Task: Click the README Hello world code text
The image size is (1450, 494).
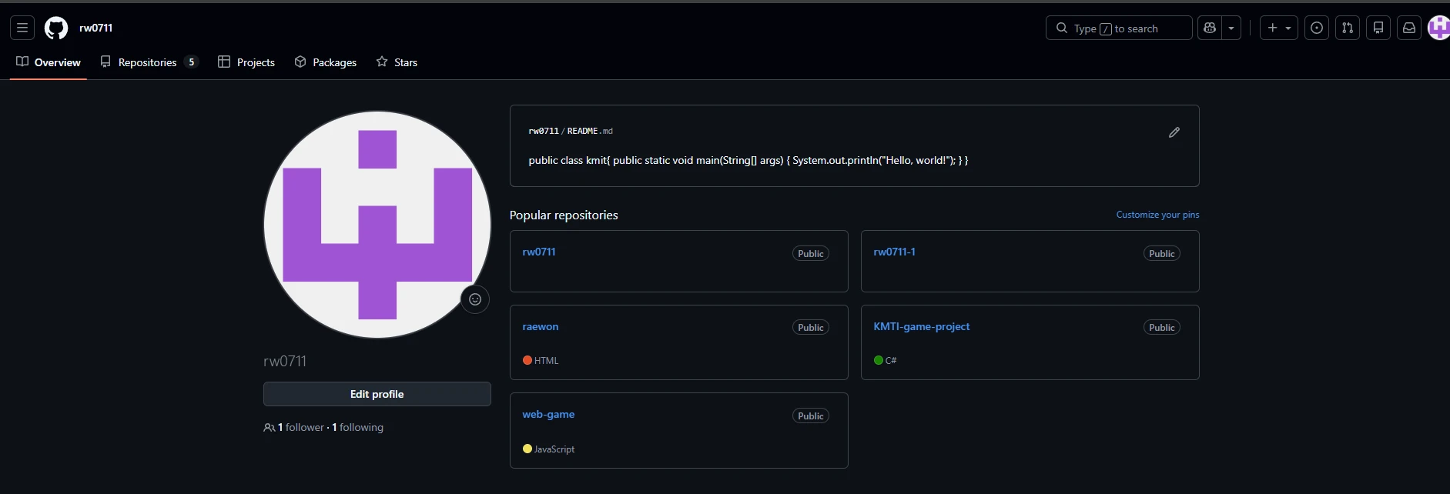Action: [x=748, y=161]
